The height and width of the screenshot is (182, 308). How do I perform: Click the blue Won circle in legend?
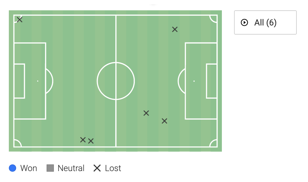tap(12, 168)
